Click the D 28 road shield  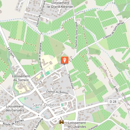(x=113, y=102)
